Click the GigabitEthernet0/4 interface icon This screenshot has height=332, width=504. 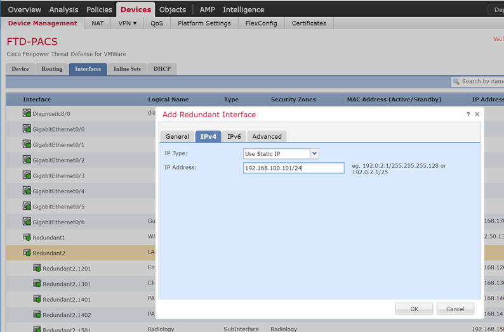tap(27, 191)
